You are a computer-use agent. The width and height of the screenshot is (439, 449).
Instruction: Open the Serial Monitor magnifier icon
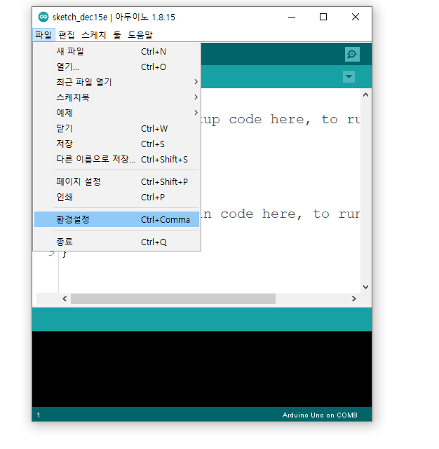point(352,54)
